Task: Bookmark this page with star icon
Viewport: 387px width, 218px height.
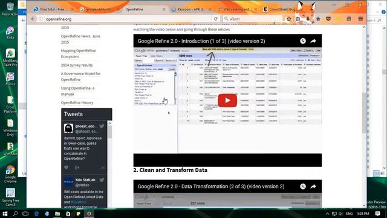Action: point(289,19)
